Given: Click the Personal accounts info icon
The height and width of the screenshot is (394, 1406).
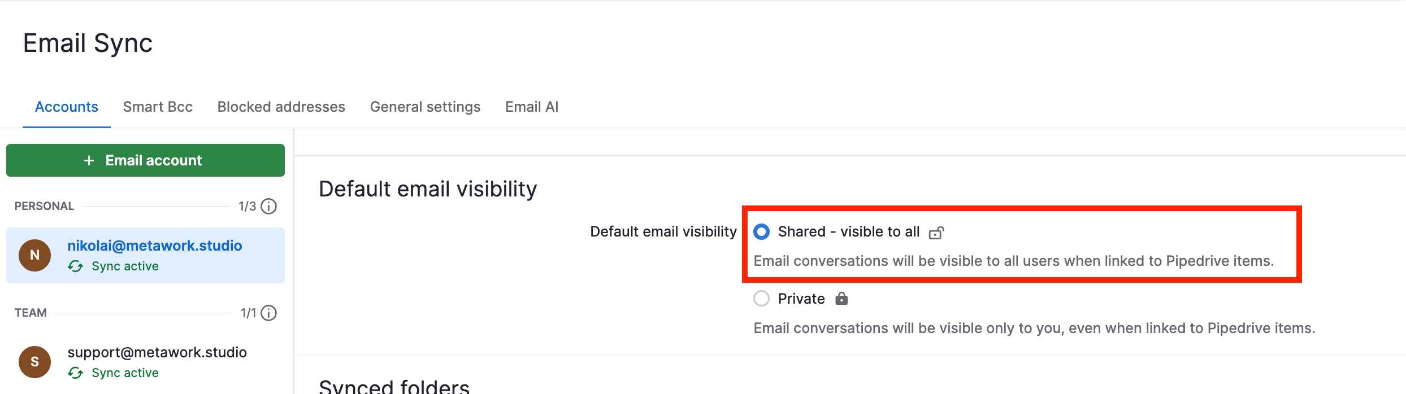Looking at the screenshot, I should [269, 207].
